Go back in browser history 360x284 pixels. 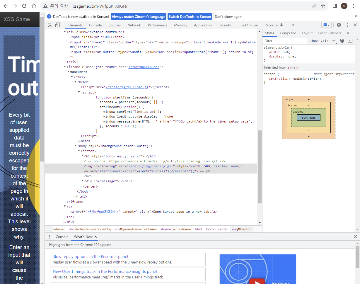pyautogui.click(x=6, y=6)
